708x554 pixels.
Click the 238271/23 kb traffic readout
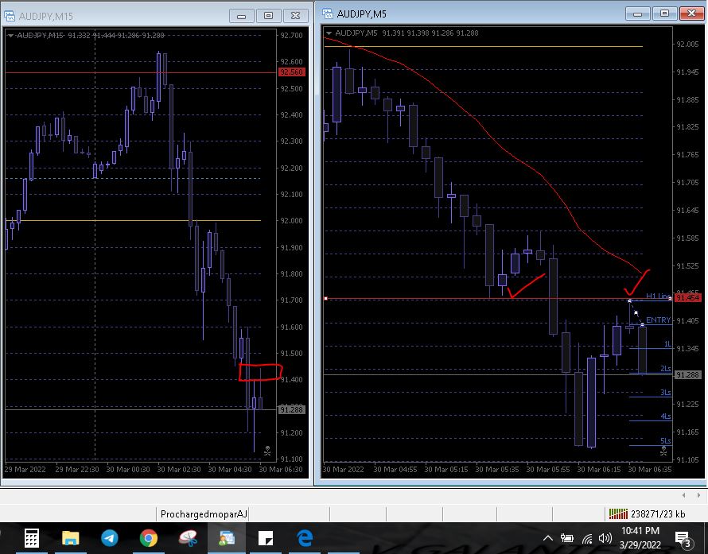[658, 513]
